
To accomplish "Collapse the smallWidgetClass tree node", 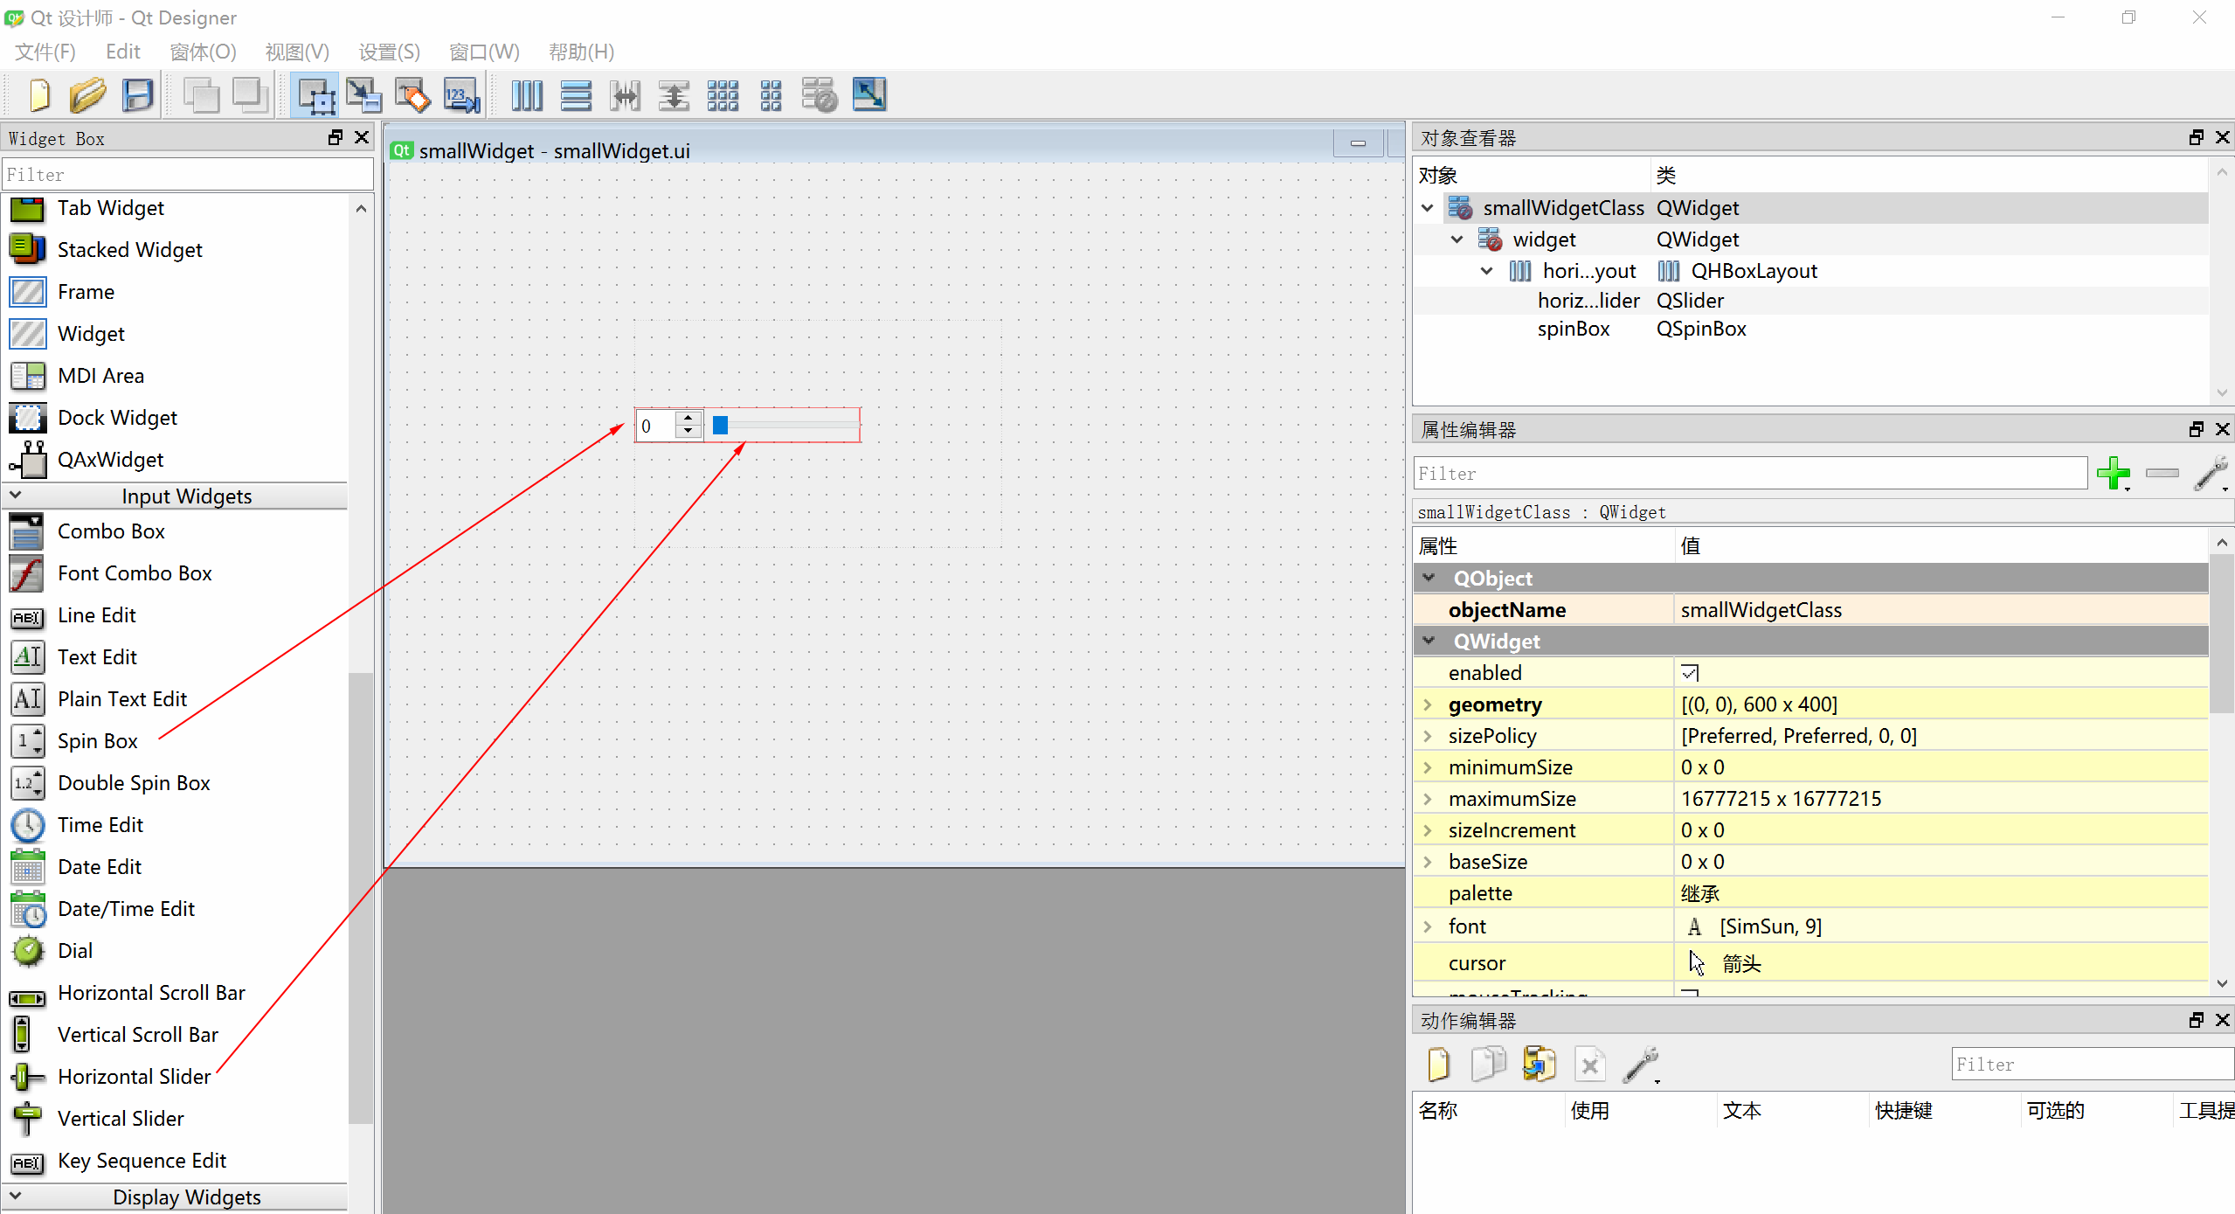I will [1428, 208].
